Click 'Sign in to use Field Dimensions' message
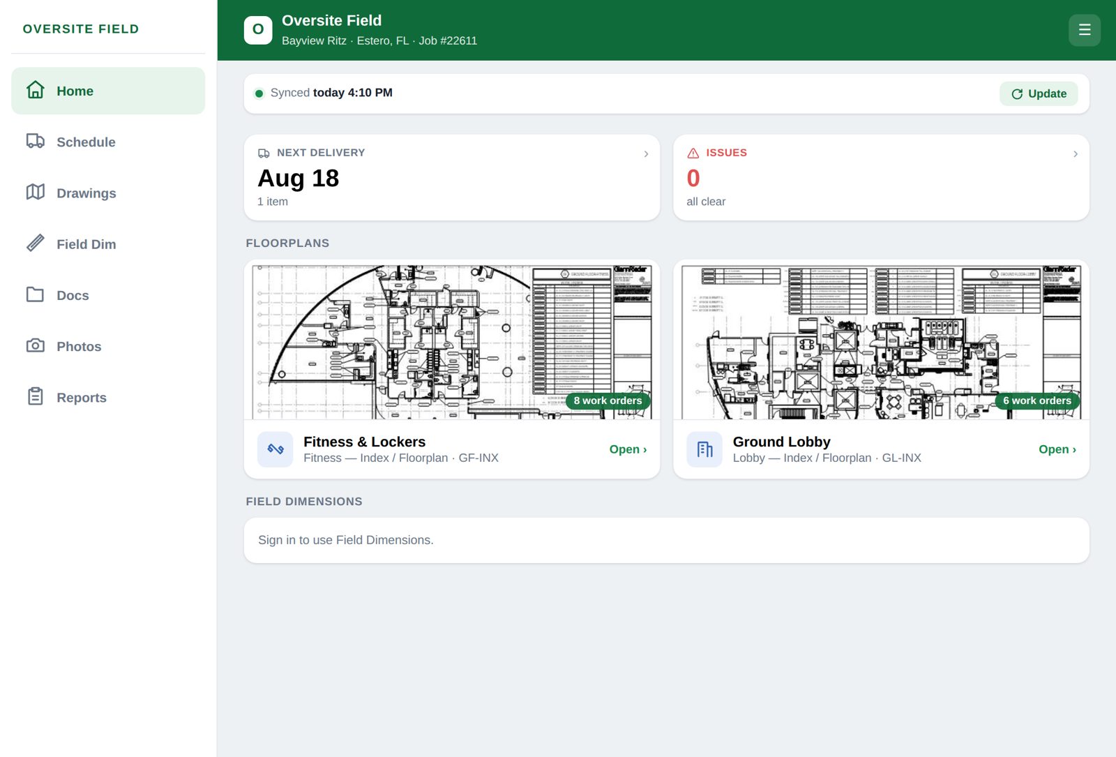 pos(346,540)
